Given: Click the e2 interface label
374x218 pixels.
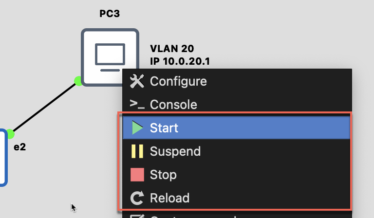Looking at the screenshot, I should point(19,146).
